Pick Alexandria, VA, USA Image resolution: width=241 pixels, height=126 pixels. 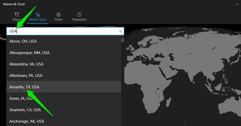pyautogui.click(x=64, y=64)
